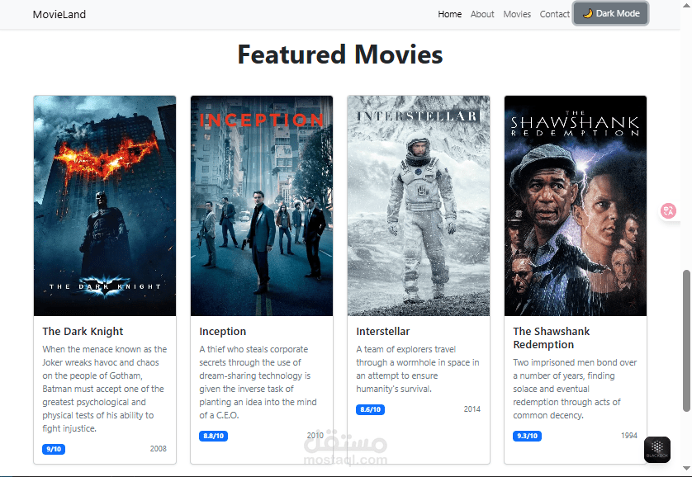
Task: Click the Interstellar card title
Action: click(x=382, y=332)
